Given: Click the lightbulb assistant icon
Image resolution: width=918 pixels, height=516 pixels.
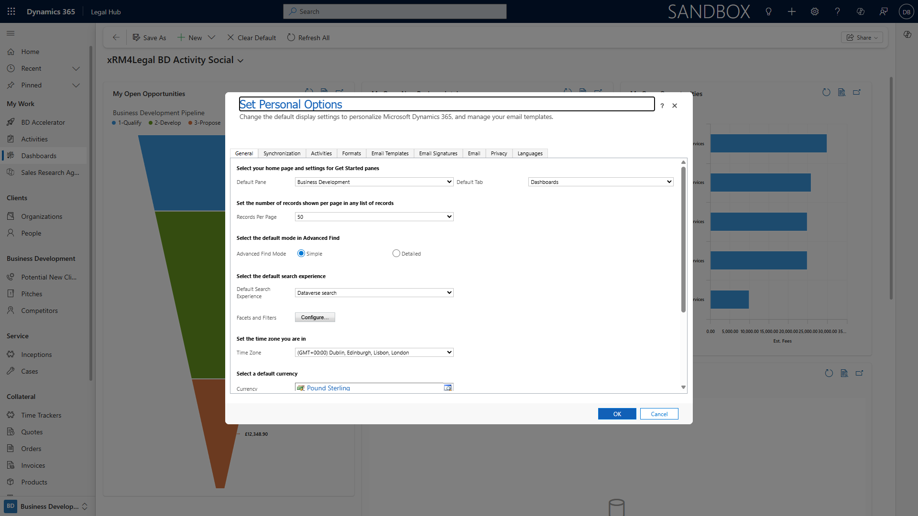Looking at the screenshot, I should click(x=769, y=11).
